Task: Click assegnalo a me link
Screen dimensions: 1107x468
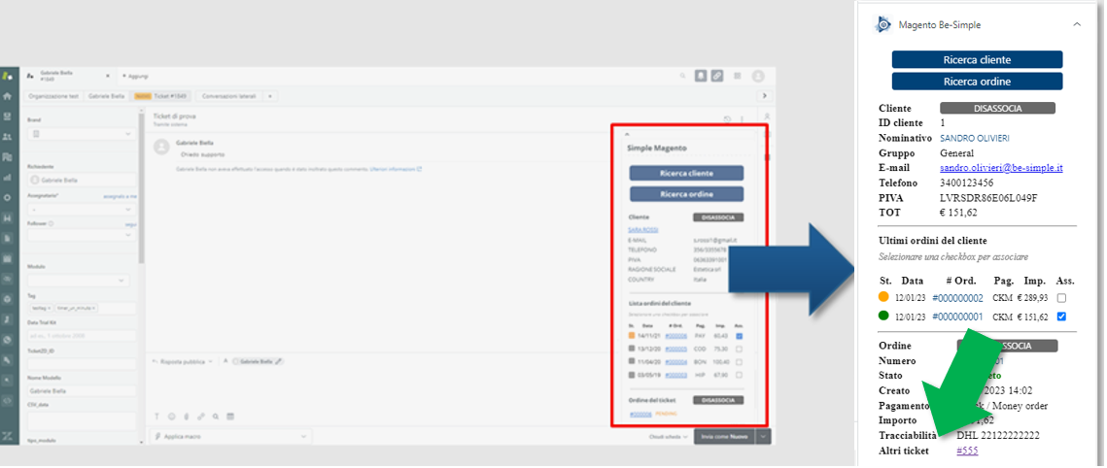Action: [x=120, y=195]
